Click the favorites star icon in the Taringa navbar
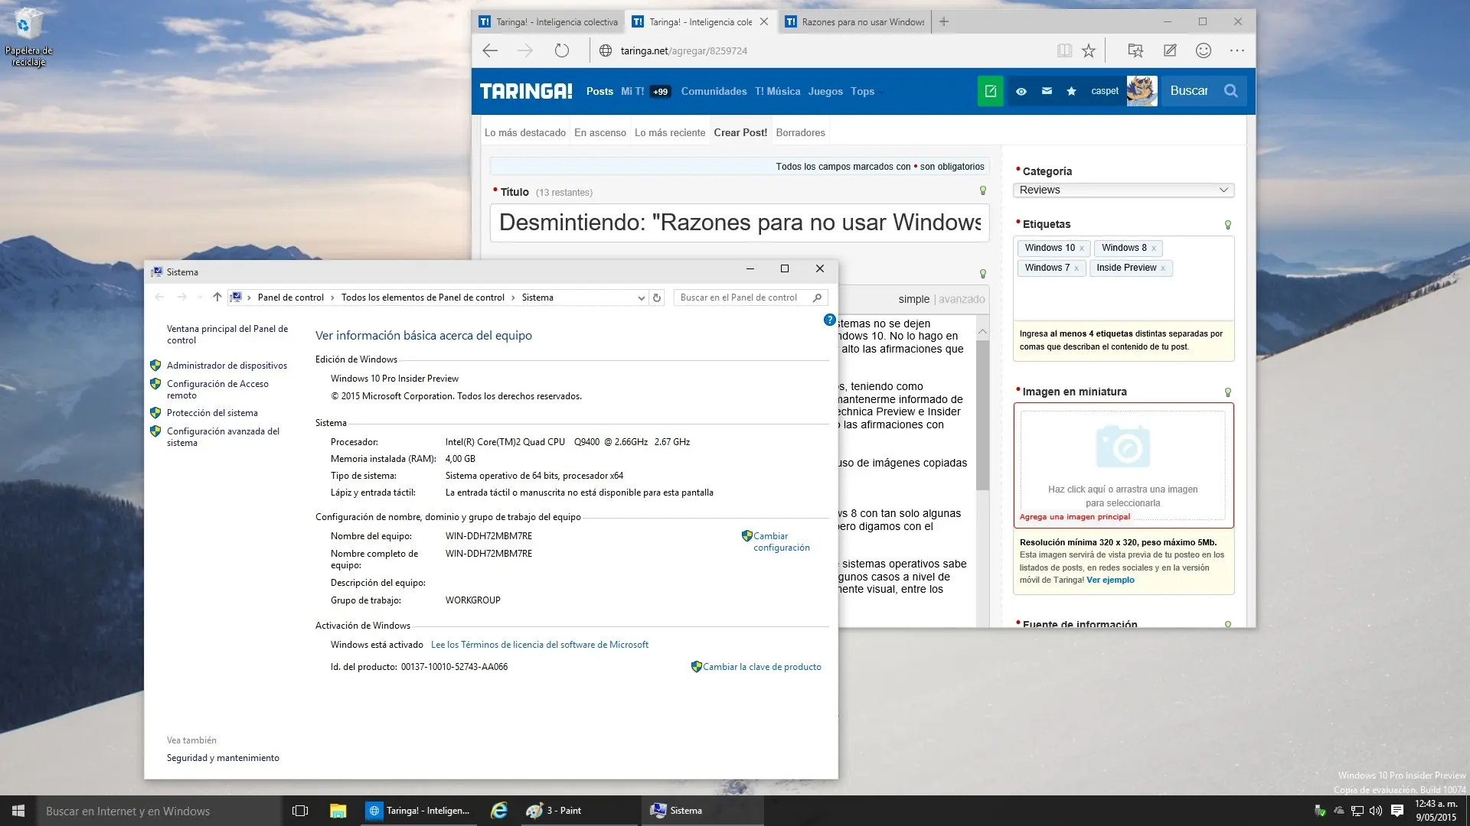The height and width of the screenshot is (826, 1470). (x=1071, y=90)
